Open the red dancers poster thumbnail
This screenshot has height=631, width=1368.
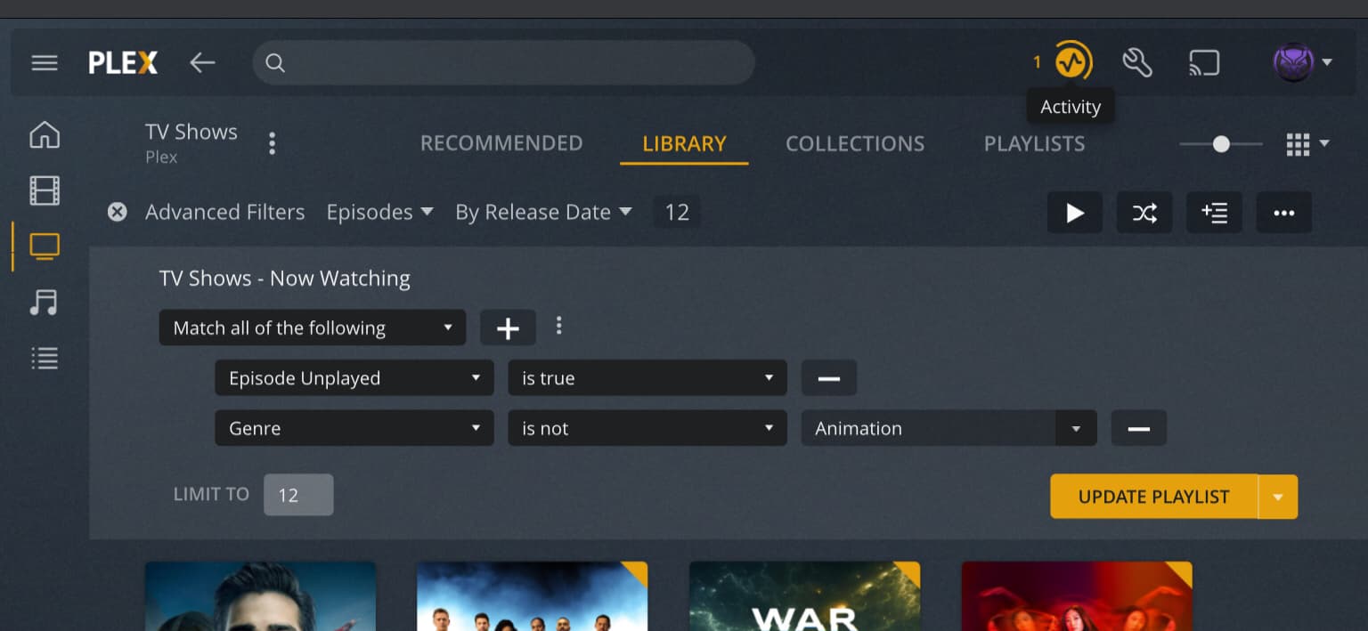pos(1077,596)
